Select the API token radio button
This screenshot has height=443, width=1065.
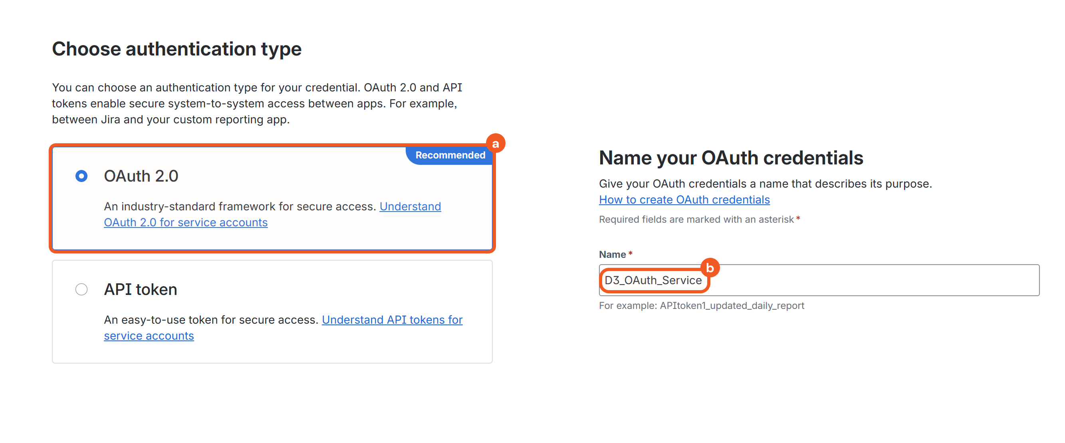tap(81, 289)
